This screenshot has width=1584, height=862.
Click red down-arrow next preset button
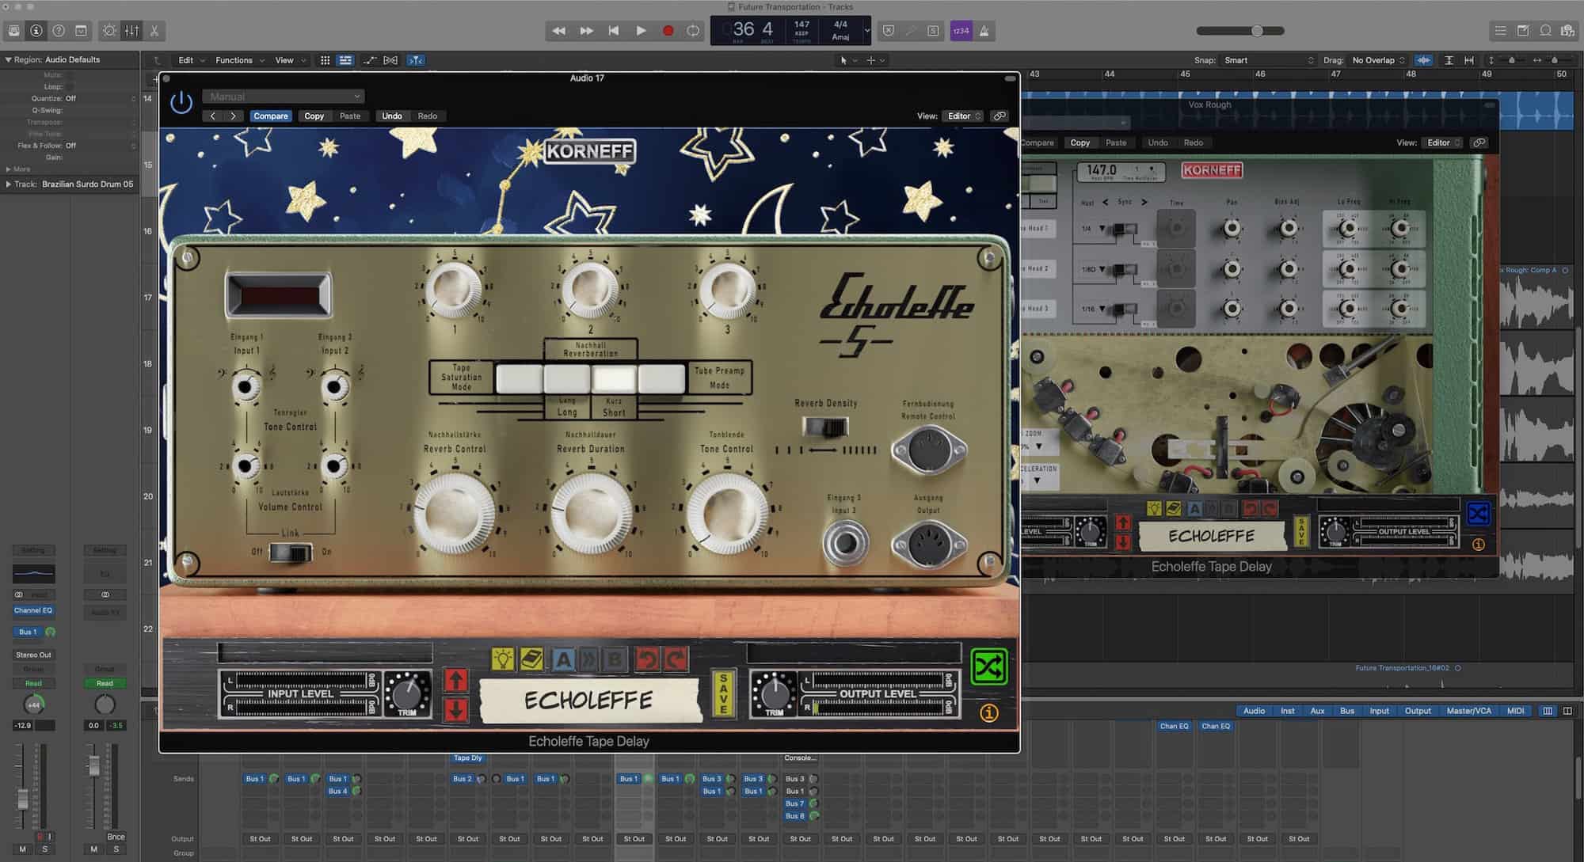coord(455,709)
